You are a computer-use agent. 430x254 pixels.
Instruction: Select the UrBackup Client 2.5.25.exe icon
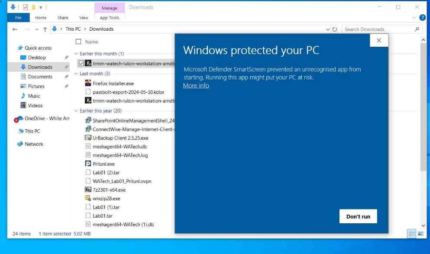[x=88, y=138]
